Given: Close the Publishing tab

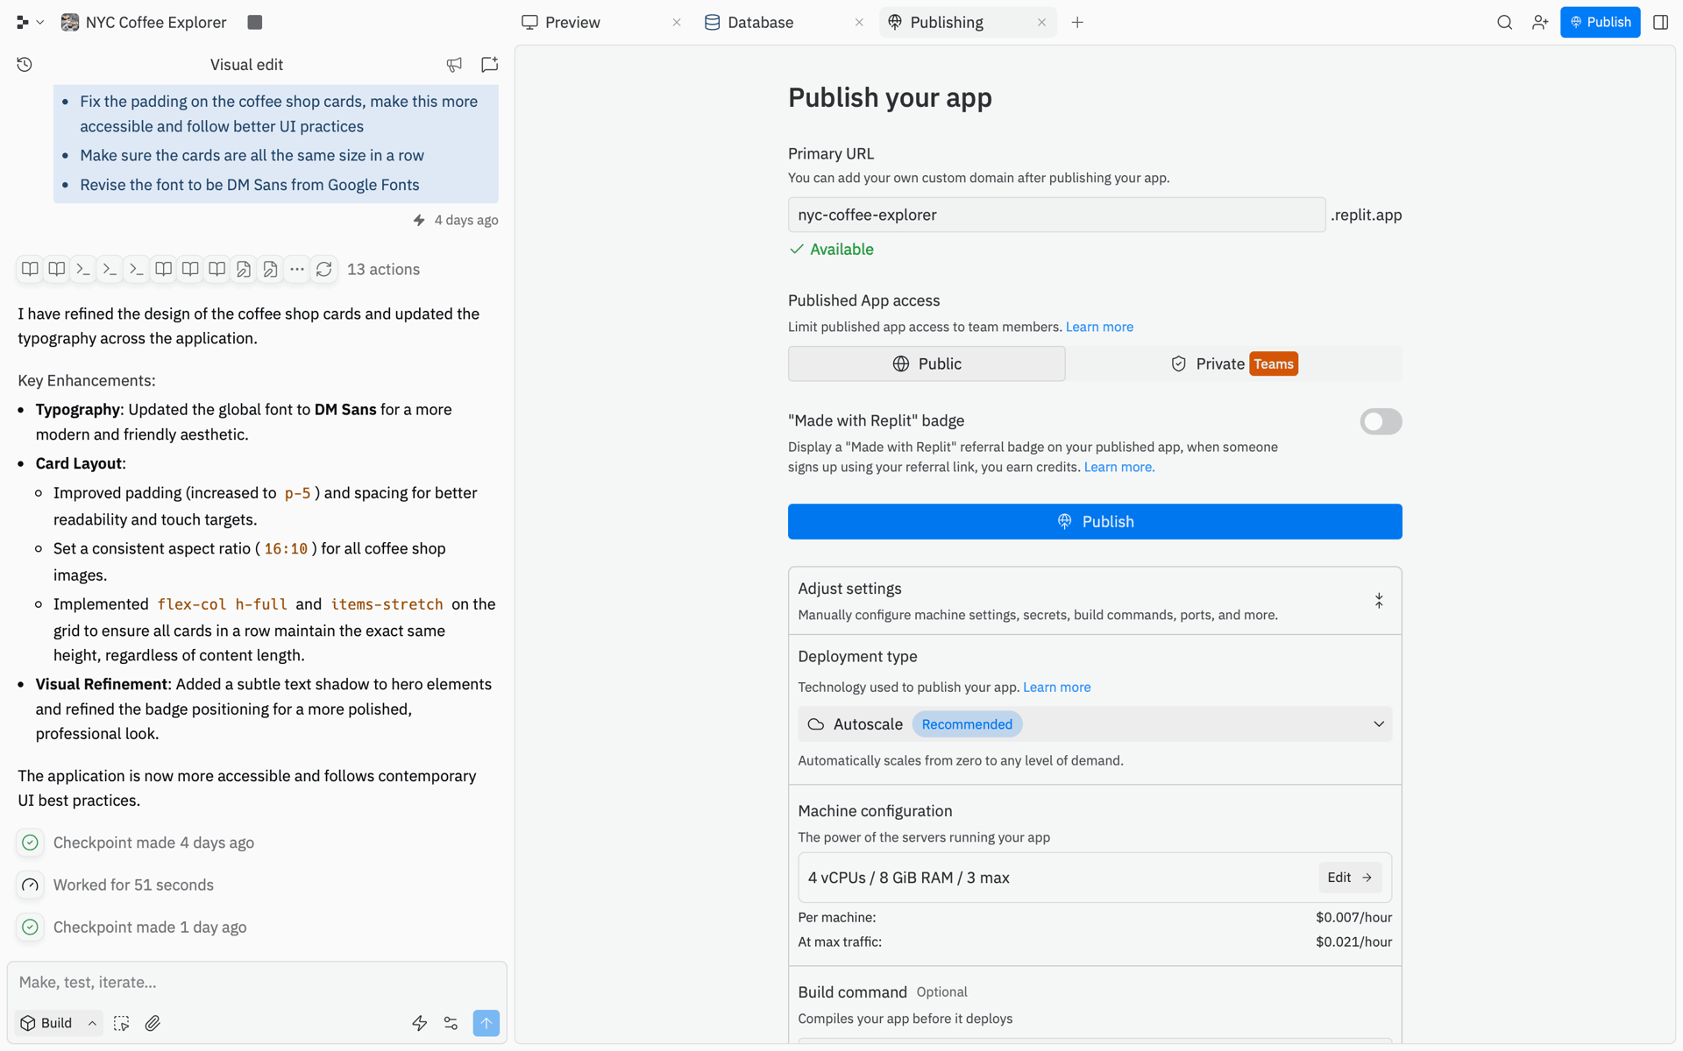Looking at the screenshot, I should coord(1041,23).
